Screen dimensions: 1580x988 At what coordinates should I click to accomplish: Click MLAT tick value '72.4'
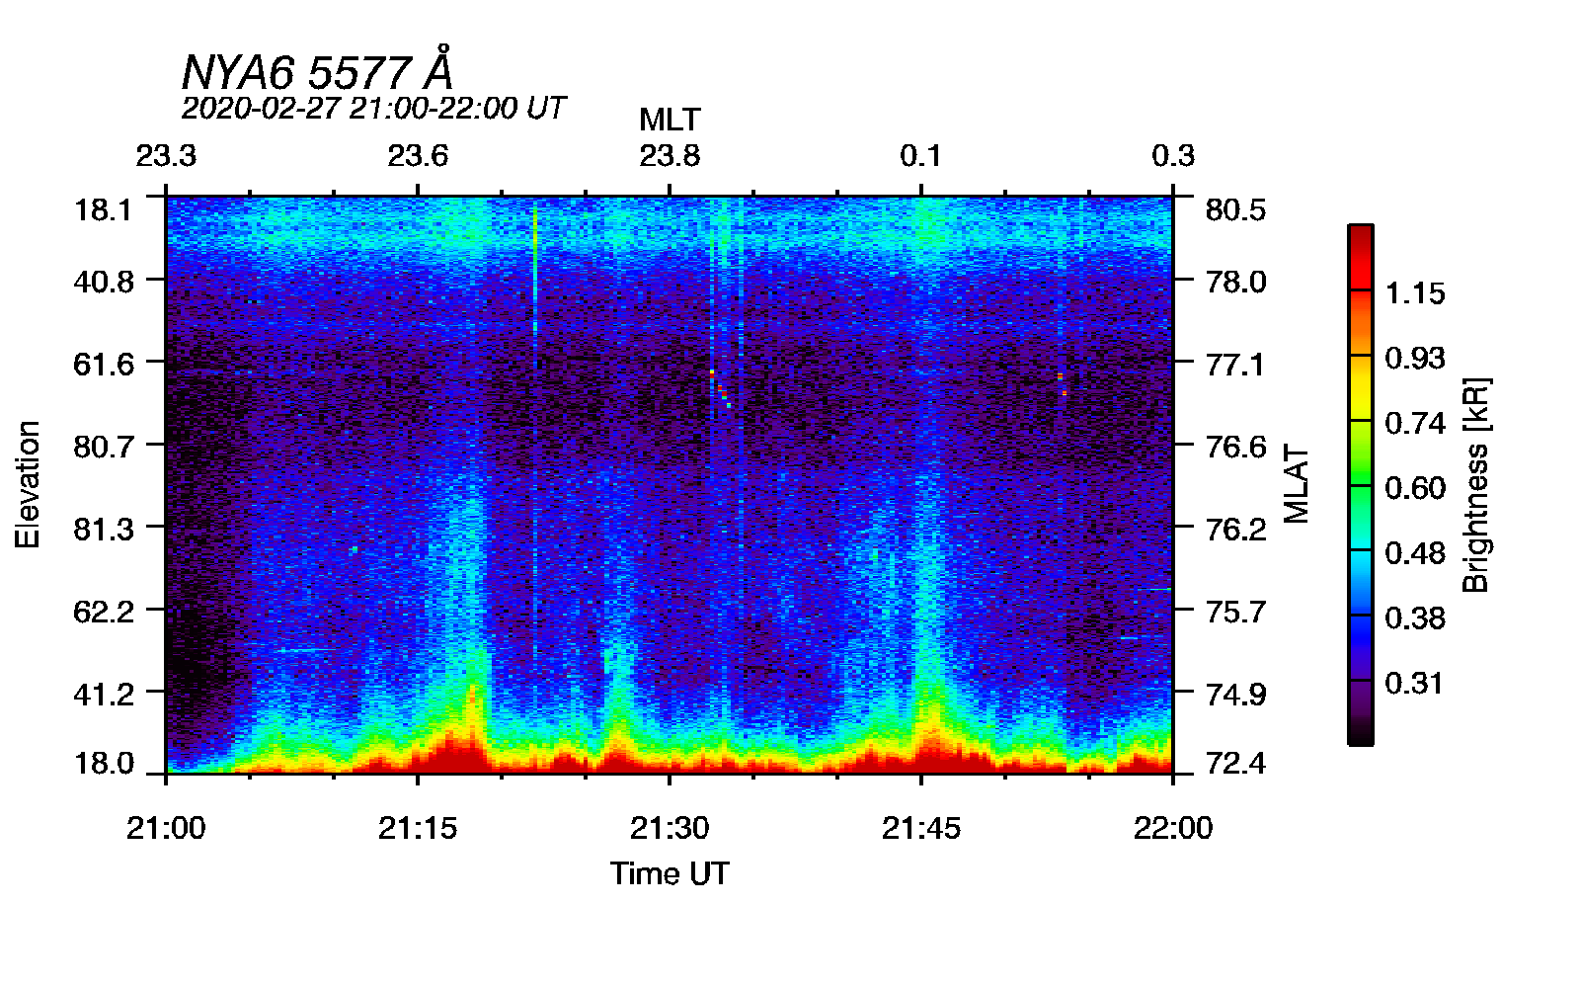coord(1236,764)
